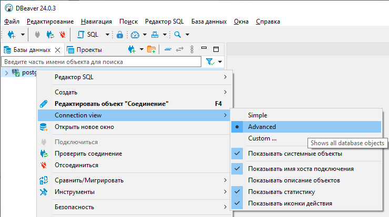This screenshot has height=217, width=389.
Task: Click the Reconnect icon in main toolbar
Action: [50, 35]
